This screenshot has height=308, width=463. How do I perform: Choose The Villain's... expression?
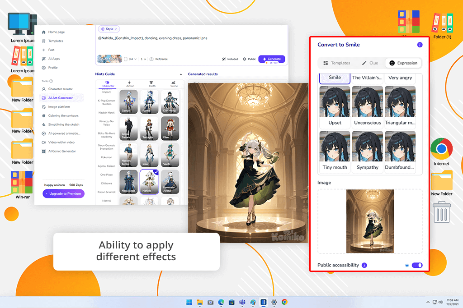(367, 78)
